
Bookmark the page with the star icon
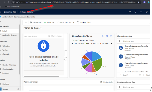coord(138,2)
